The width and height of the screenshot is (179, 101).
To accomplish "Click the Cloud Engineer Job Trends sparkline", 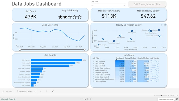I will point(155,81).
